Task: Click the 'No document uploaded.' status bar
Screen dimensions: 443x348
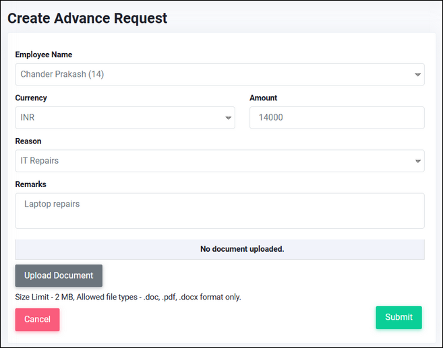Action: 220,249
